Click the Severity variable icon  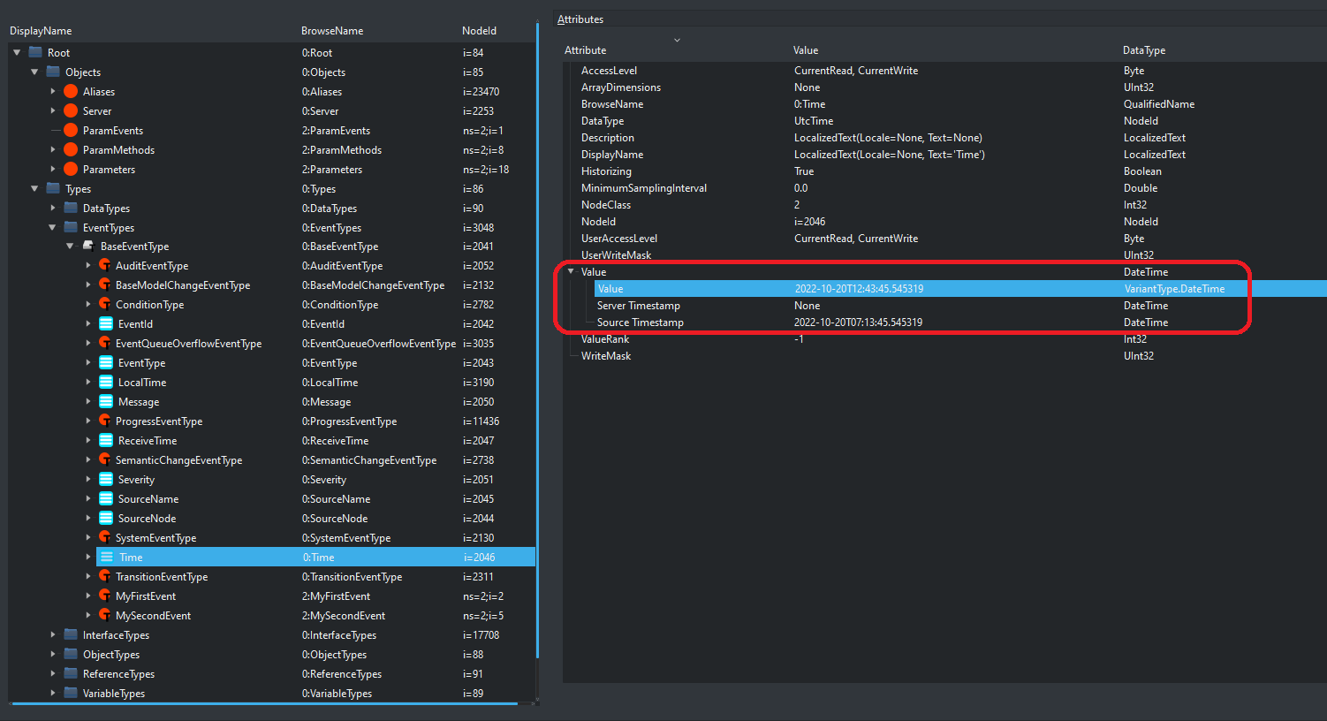pos(106,480)
